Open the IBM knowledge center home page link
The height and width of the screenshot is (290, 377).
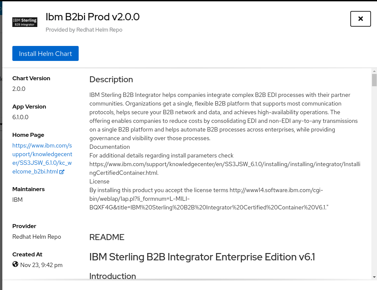point(42,158)
